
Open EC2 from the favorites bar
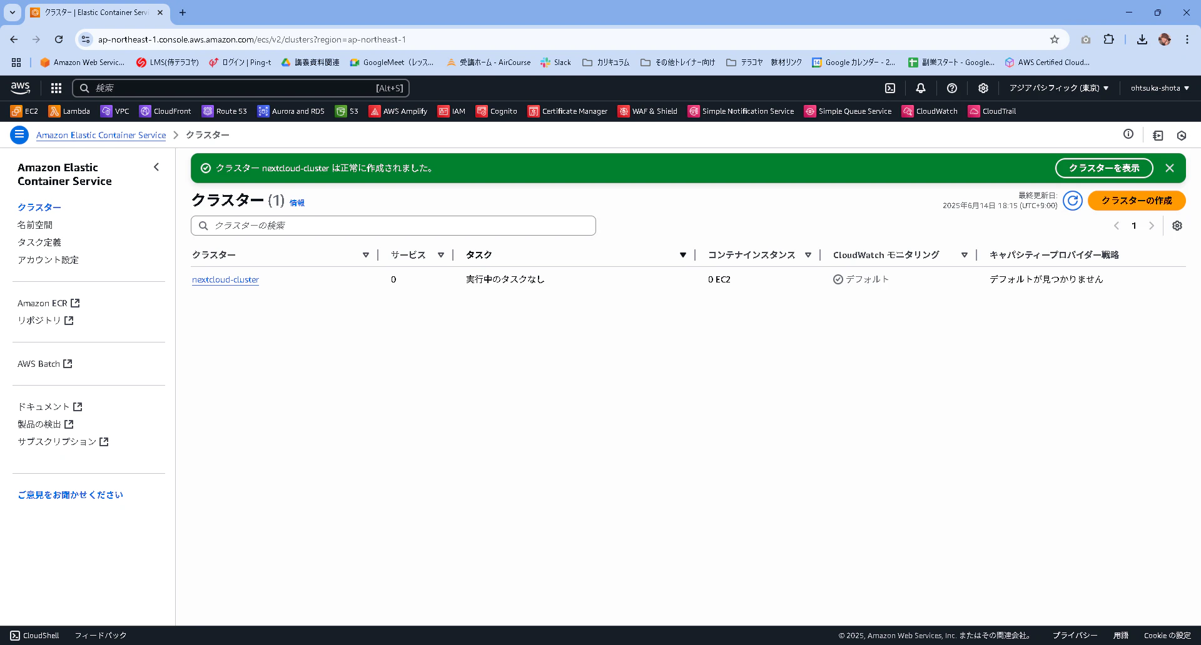[x=24, y=111]
